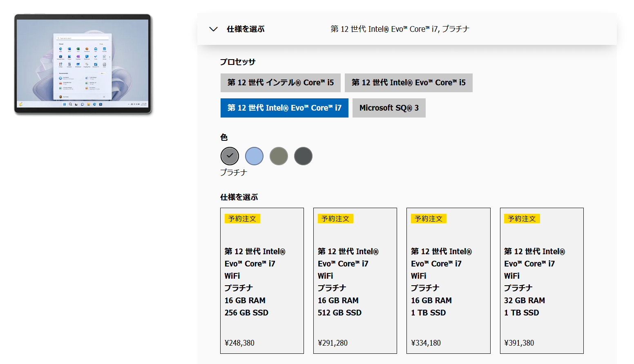Viewport: 634px width, 364px height.
Task: Pick the Microsoft SQ 3 processor
Action: (x=389, y=108)
